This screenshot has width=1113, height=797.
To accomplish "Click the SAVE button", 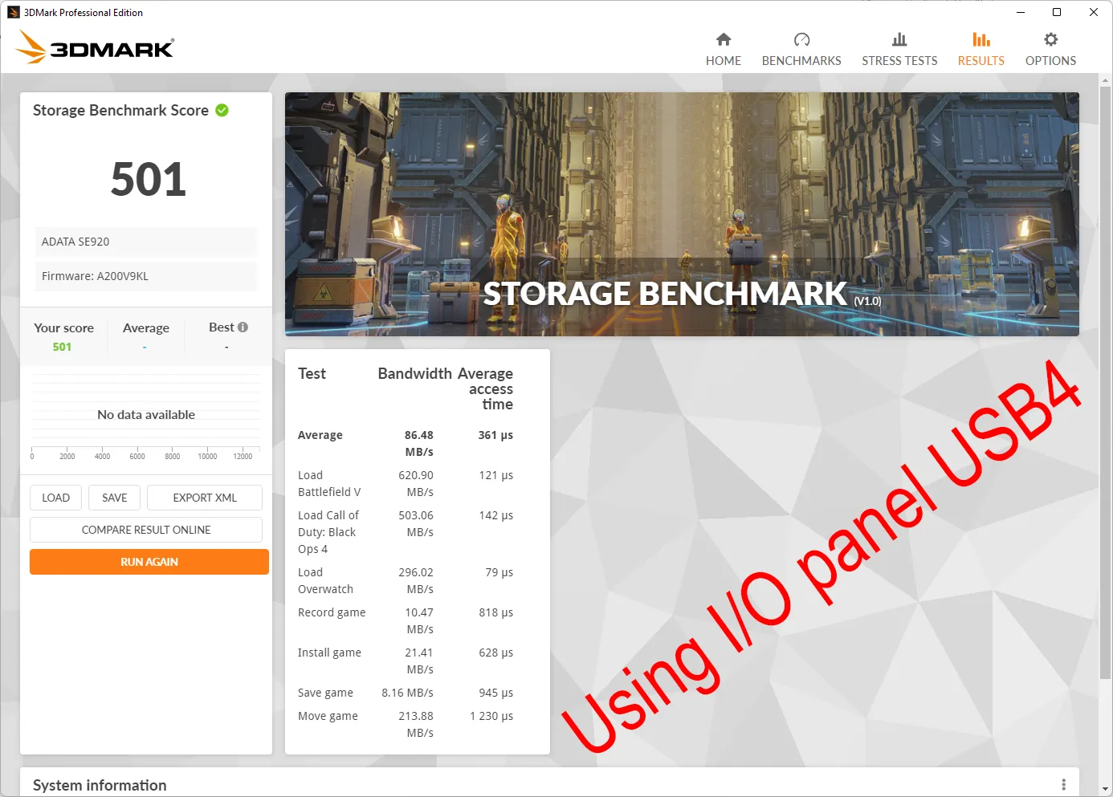I will pos(114,498).
